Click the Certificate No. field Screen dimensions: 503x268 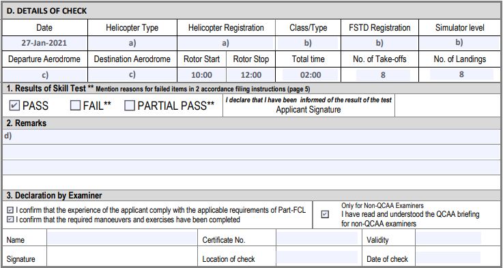point(317,239)
